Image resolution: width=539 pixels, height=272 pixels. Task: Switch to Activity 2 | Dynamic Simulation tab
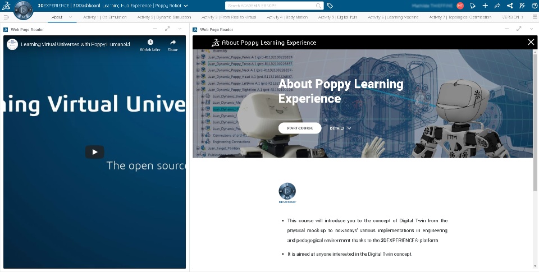coord(164,17)
